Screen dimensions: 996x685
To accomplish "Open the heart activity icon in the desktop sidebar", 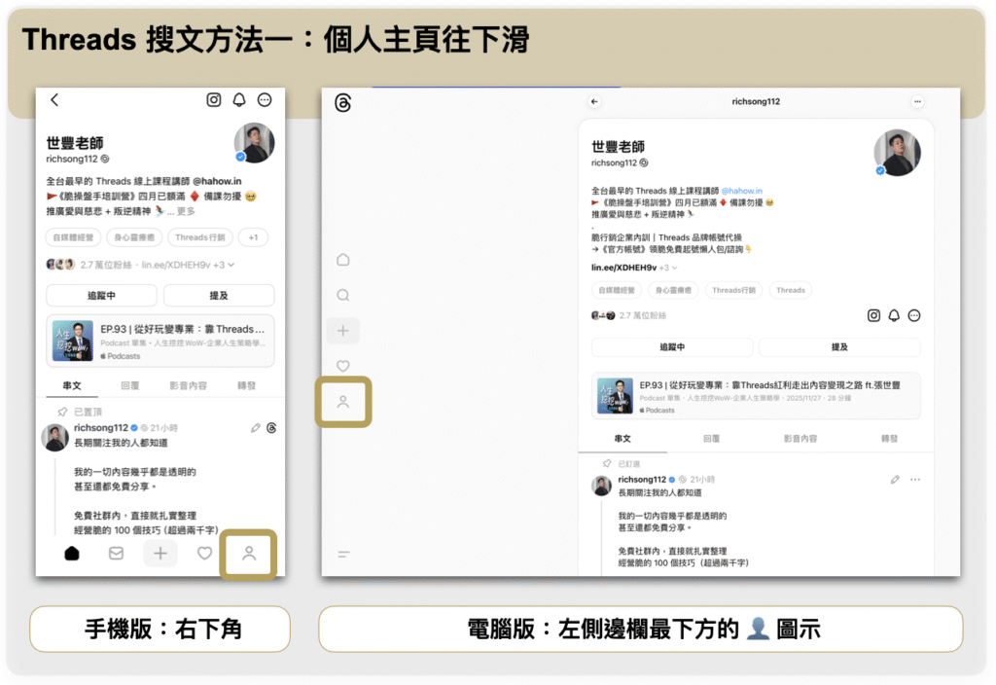I will [342, 366].
